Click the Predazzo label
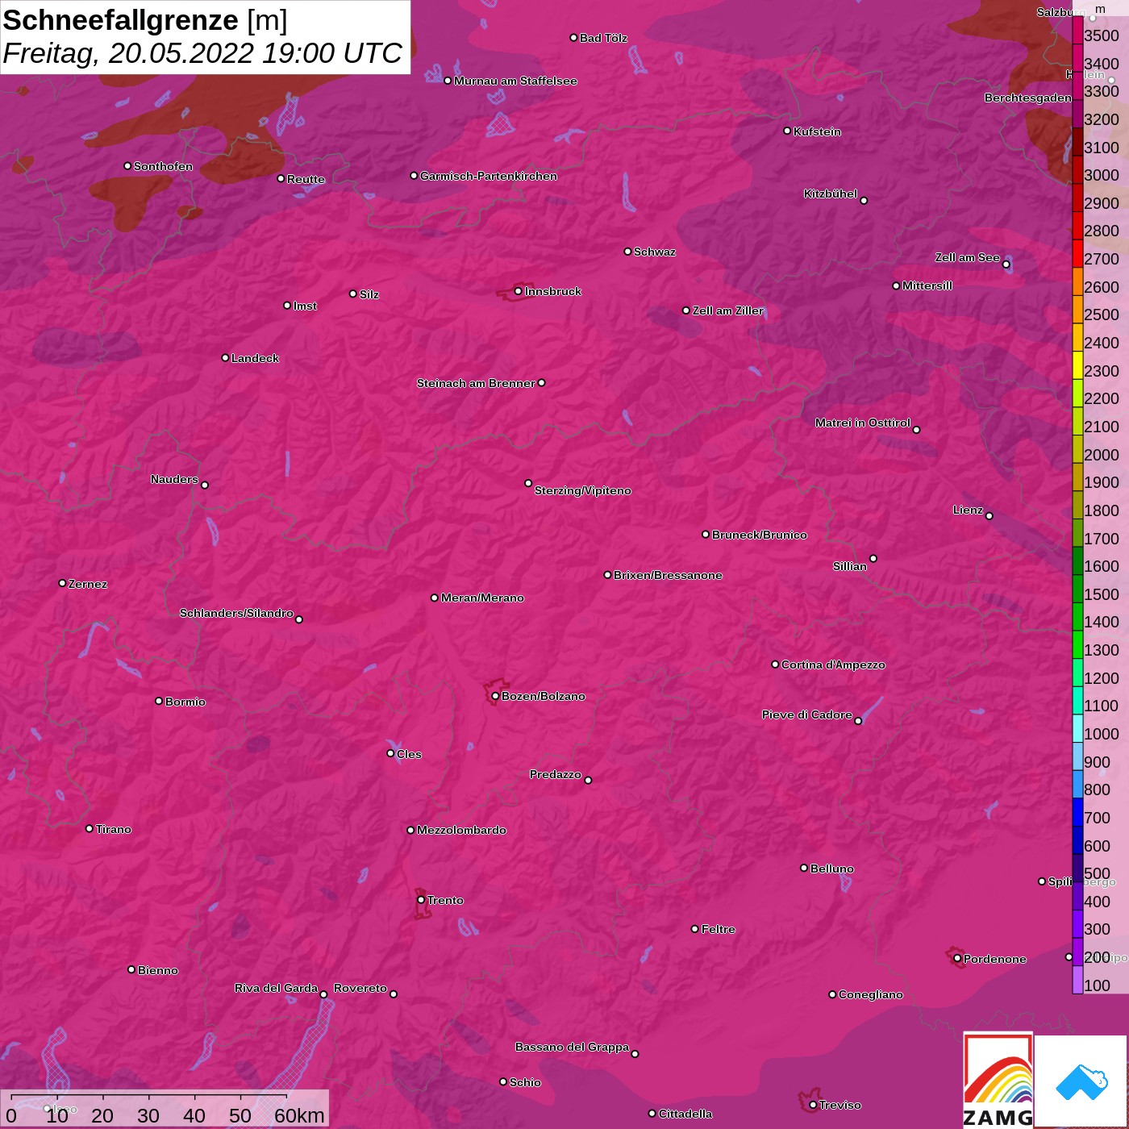The image size is (1129, 1129). 555,774
